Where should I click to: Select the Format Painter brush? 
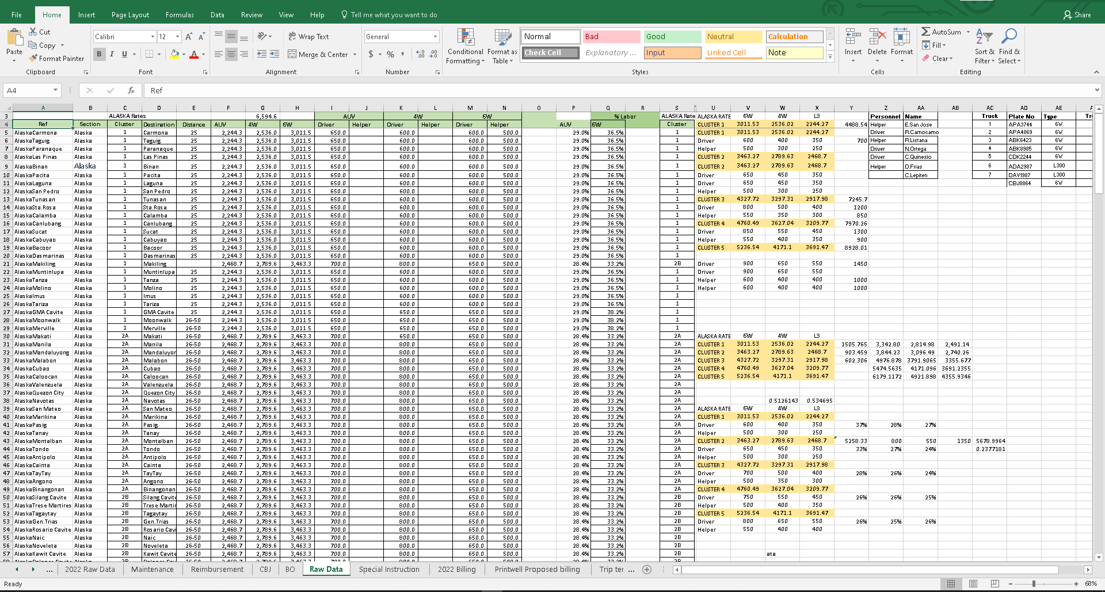click(33, 58)
